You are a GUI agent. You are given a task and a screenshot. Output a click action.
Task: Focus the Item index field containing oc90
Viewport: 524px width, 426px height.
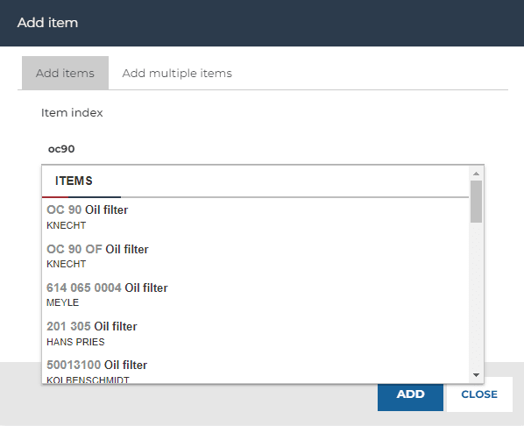click(262, 149)
